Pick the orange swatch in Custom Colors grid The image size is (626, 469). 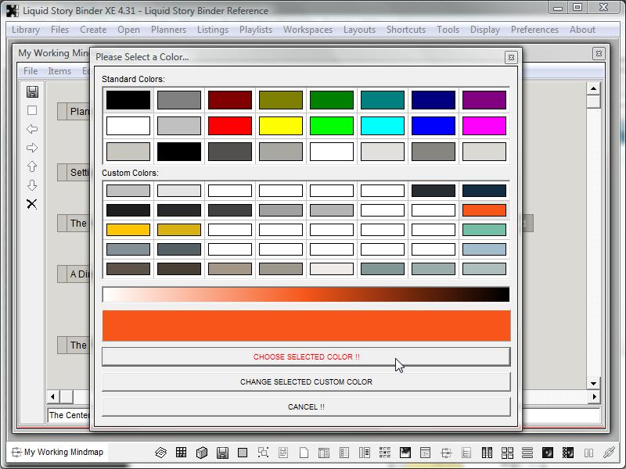point(484,210)
